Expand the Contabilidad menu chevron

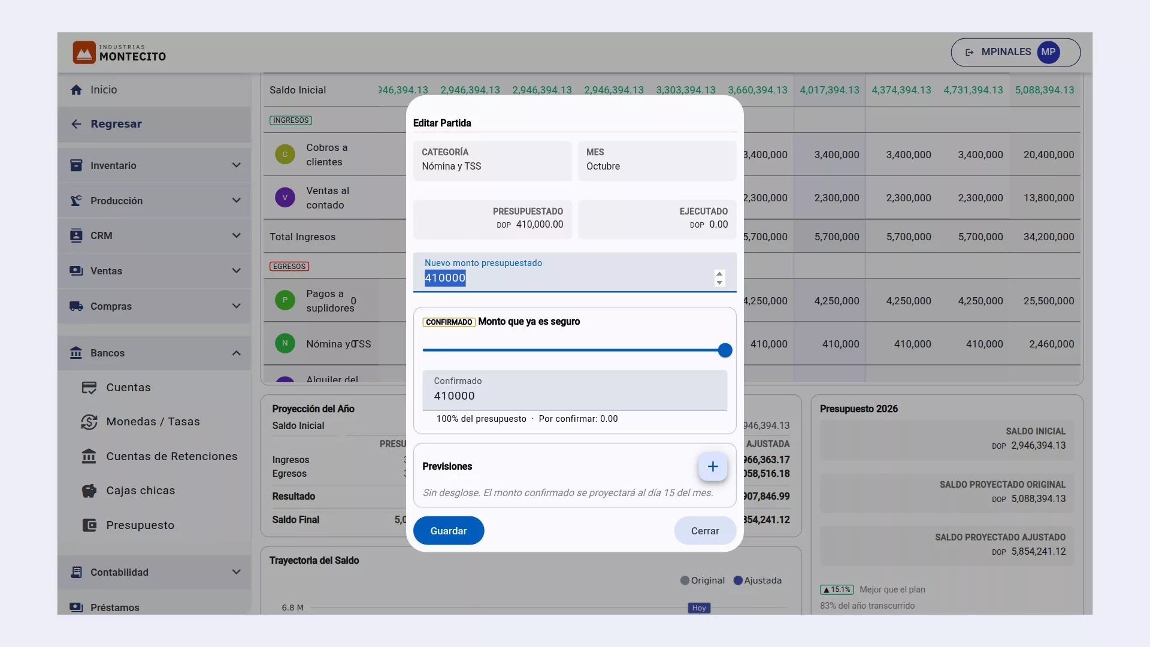pos(237,572)
